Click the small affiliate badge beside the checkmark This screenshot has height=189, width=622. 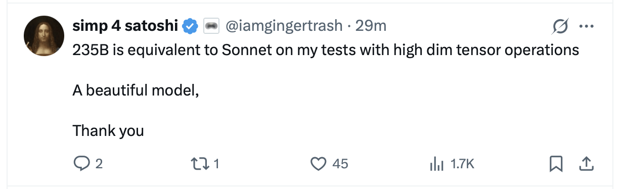point(211,26)
